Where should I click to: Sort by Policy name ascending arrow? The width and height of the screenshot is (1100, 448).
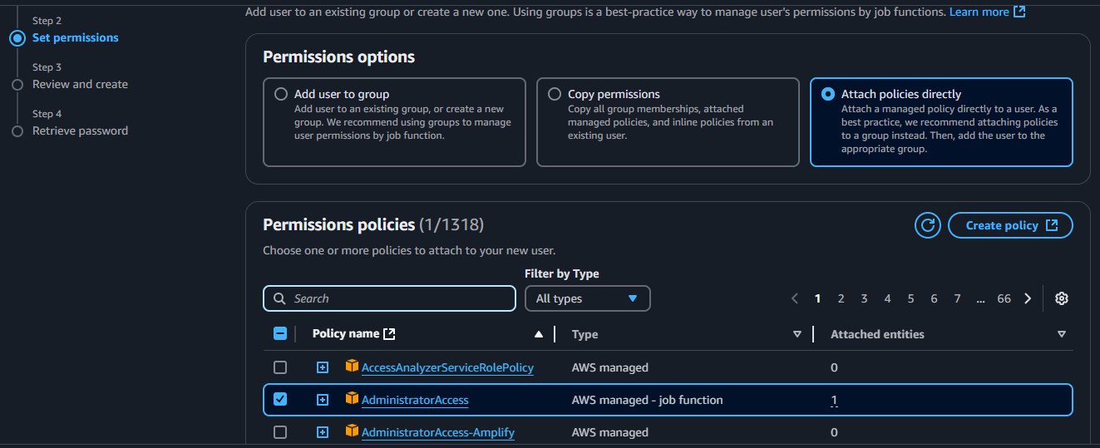tap(539, 334)
